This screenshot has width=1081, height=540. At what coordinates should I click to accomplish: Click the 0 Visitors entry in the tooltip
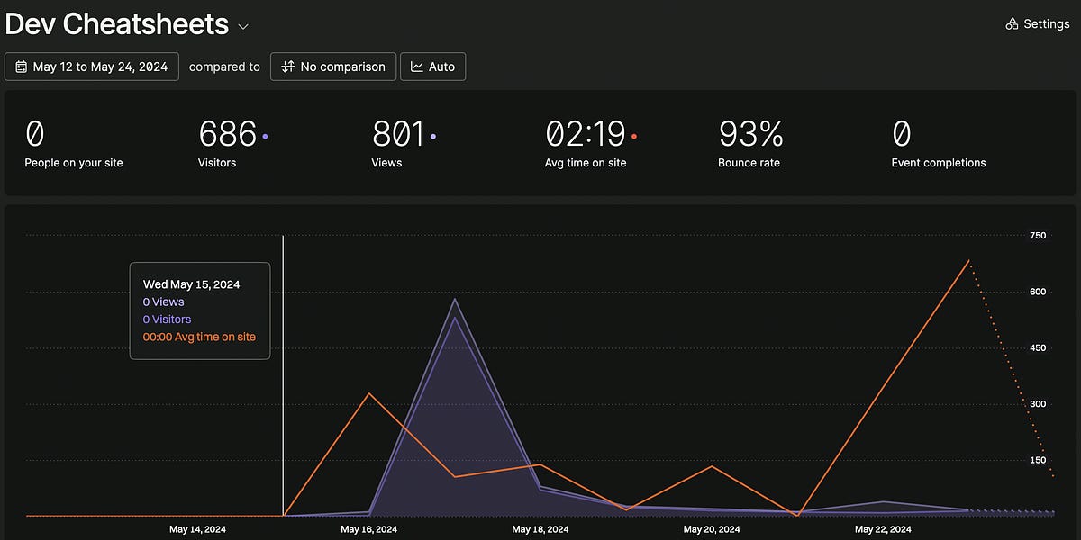point(167,319)
